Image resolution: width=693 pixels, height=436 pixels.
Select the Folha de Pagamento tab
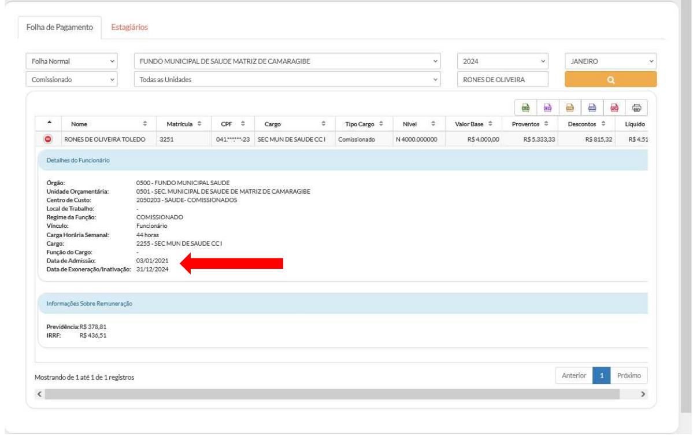point(60,27)
